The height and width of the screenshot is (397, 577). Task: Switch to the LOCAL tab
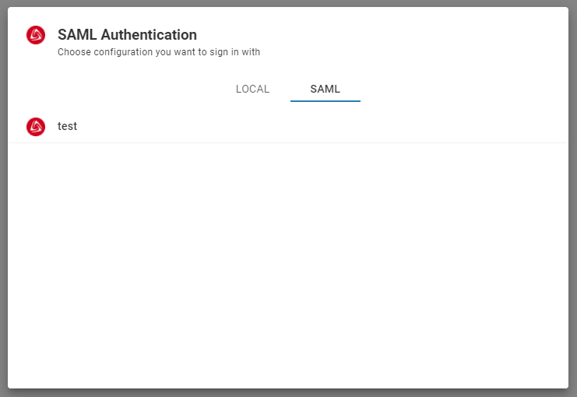click(x=252, y=89)
